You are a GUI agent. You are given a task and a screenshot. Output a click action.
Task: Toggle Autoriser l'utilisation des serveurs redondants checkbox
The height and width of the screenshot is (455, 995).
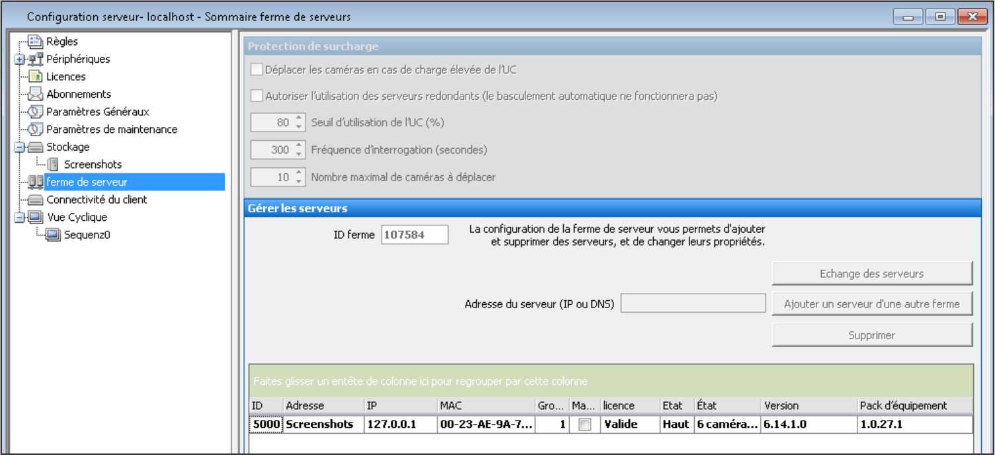(257, 96)
